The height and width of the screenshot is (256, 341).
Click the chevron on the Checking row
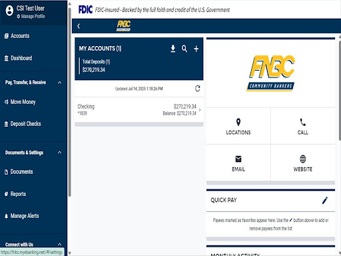tap(200, 110)
